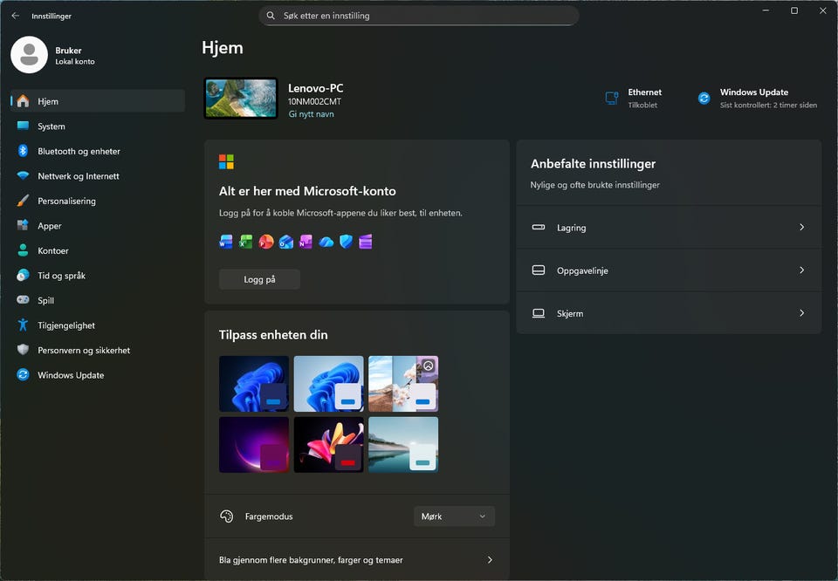The height and width of the screenshot is (581, 838).
Task: Click the 10NM002CMT model text
Action: (x=314, y=101)
